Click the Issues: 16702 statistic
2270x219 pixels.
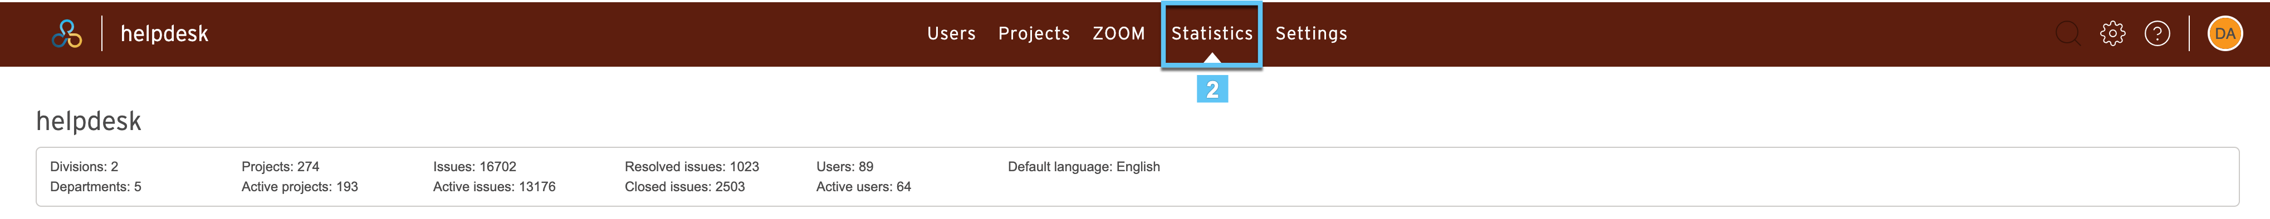474,166
